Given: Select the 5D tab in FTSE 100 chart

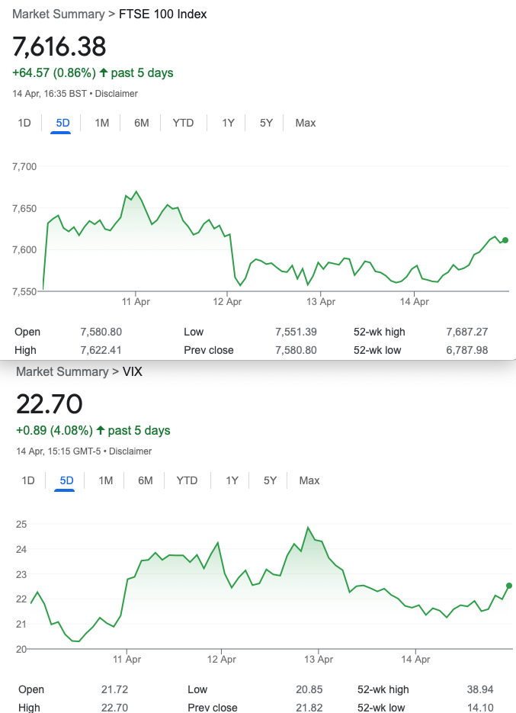Looking at the screenshot, I should point(62,123).
